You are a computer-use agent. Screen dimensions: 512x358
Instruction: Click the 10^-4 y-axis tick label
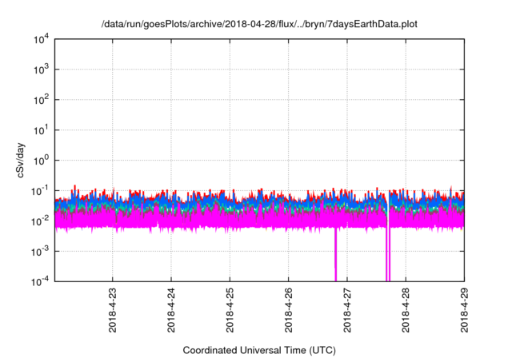pos(40,280)
